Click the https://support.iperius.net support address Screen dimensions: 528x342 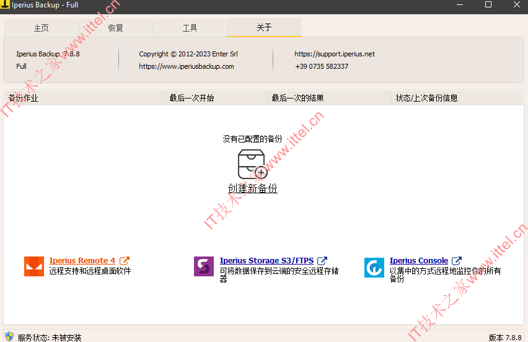(335, 54)
